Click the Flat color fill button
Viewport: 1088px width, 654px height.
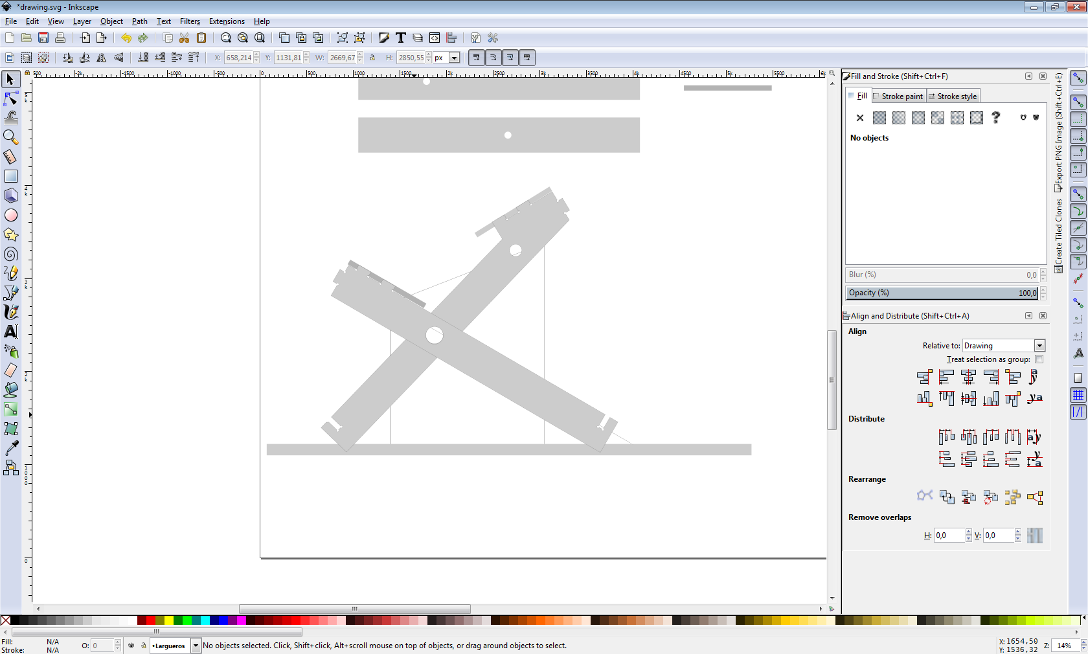tap(879, 118)
